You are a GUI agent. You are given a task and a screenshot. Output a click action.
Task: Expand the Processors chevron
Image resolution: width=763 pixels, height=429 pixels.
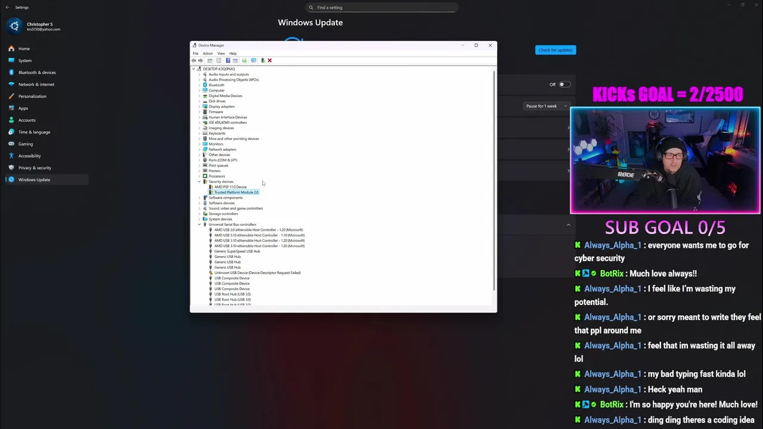pos(199,176)
